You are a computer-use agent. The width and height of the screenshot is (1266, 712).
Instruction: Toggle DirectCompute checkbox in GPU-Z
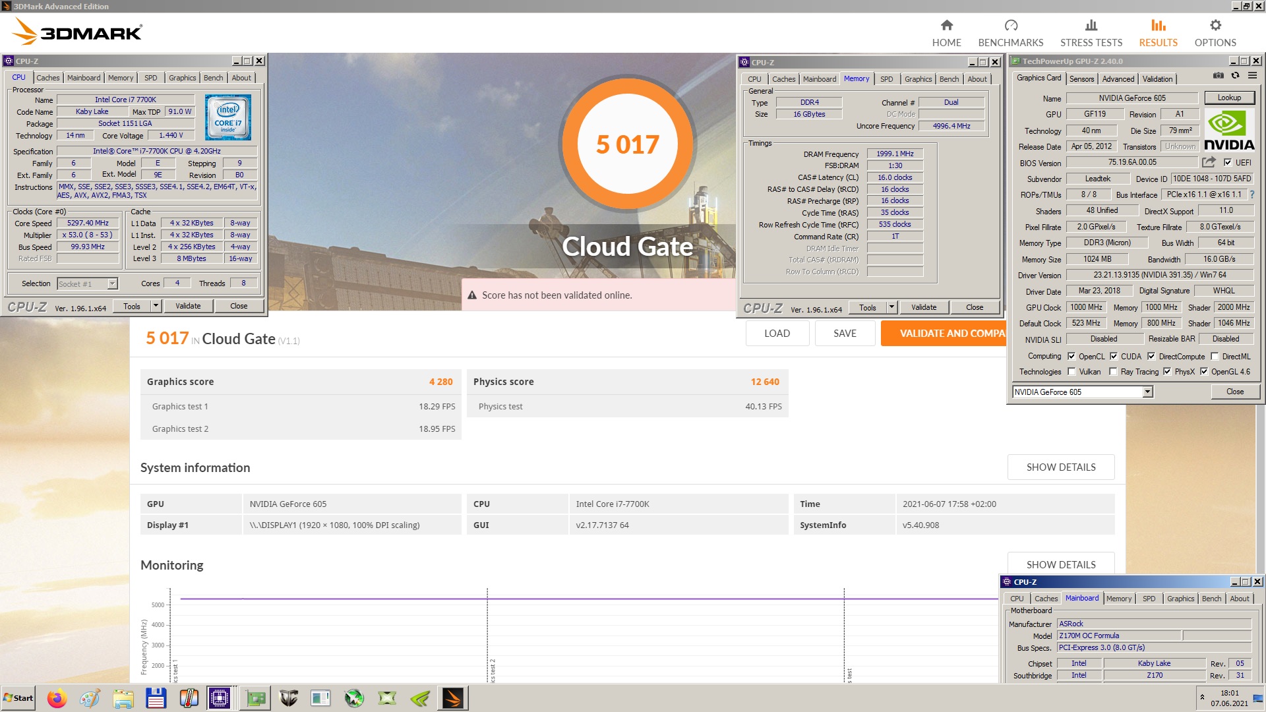(x=1151, y=356)
